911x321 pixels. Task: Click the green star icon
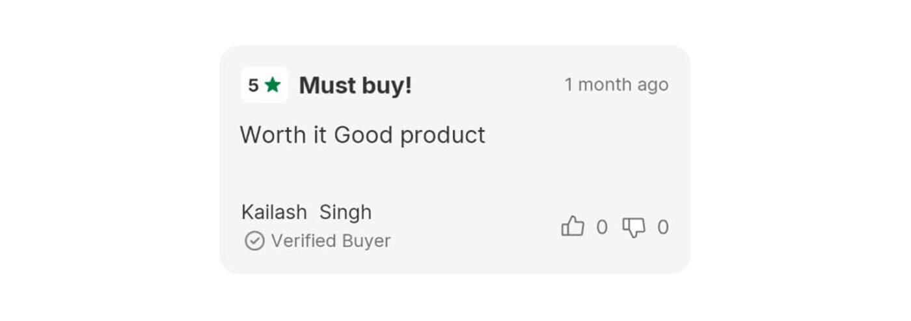[x=273, y=85]
